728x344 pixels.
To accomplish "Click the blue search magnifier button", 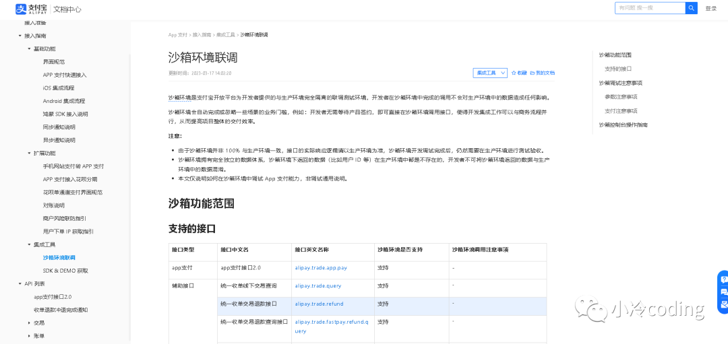I will click(x=692, y=8).
